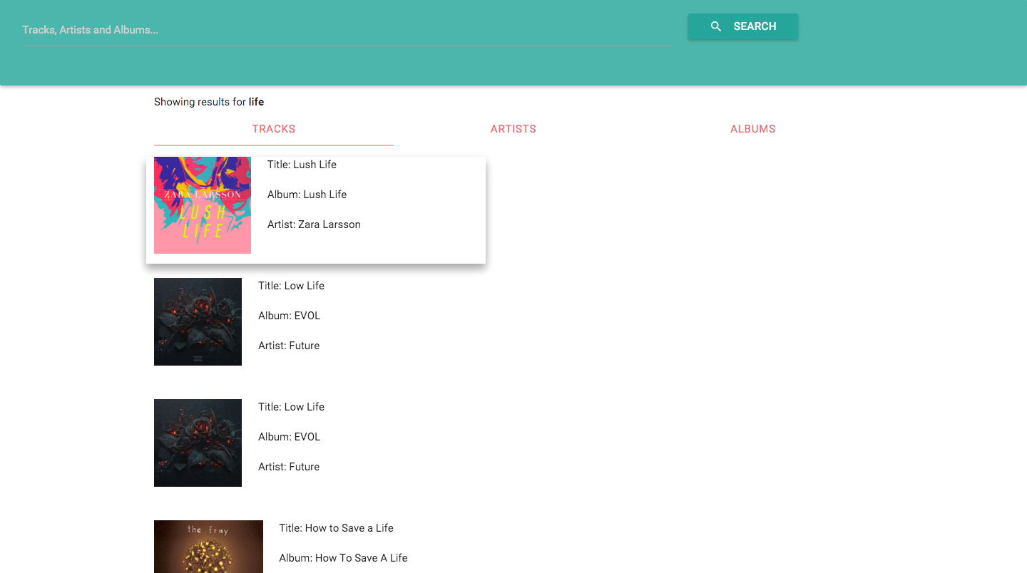Image resolution: width=1027 pixels, height=573 pixels.
Task: Open the Lush Life album cover thumbnail
Action: pyautogui.click(x=203, y=205)
